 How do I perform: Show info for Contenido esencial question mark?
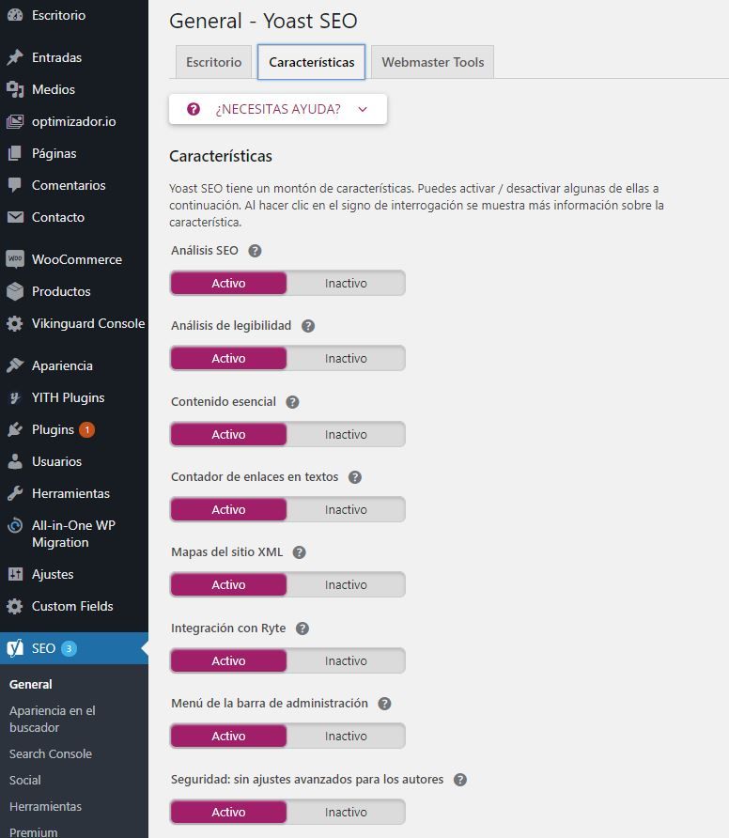pos(292,402)
